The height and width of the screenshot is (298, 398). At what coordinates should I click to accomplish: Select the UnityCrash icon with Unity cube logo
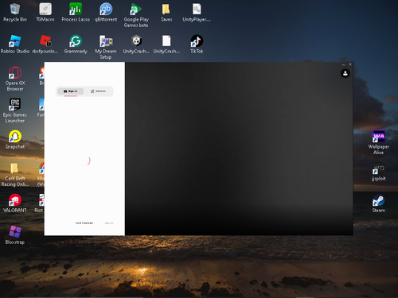pyautogui.click(x=136, y=45)
